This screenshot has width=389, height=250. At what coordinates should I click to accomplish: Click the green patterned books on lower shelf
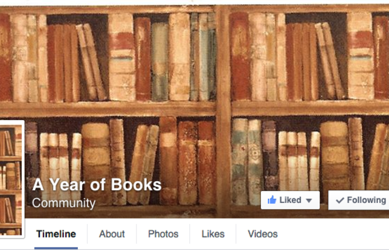246,162
